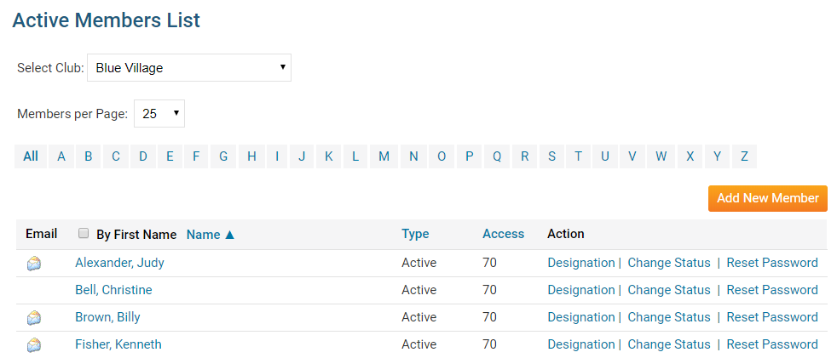Click email icon beside Alexander, Judy
837x358 pixels.
[x=34, y=264]
